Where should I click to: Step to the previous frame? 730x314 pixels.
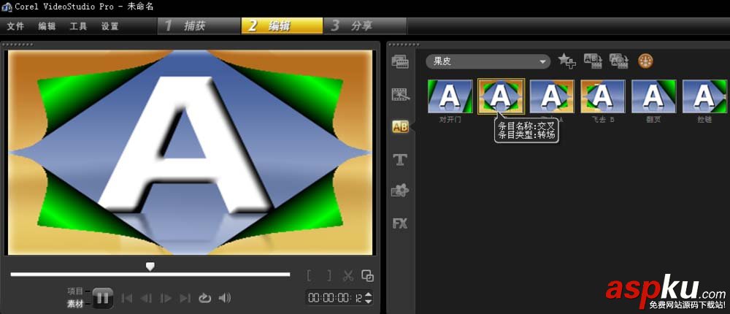(146, 298)
